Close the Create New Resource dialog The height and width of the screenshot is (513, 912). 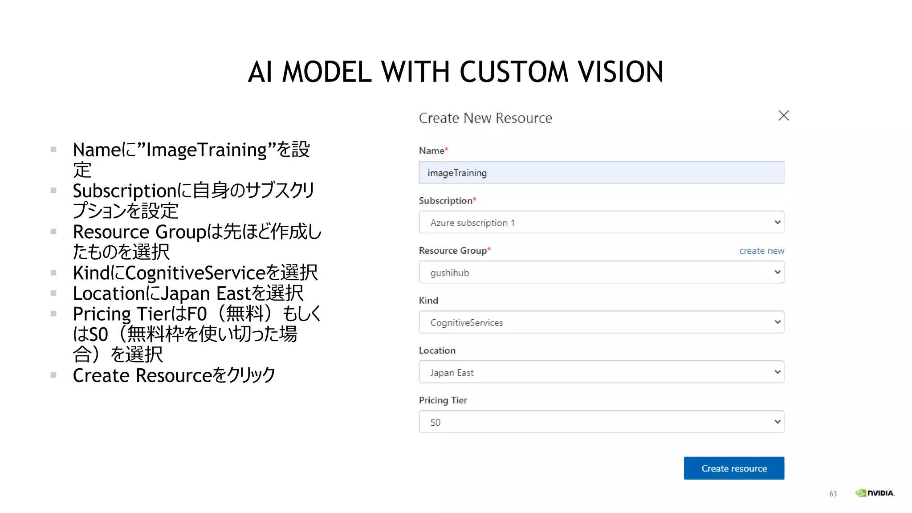(x=783, y=116)
